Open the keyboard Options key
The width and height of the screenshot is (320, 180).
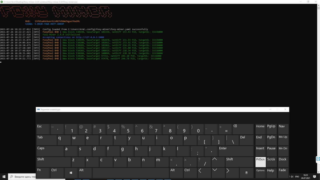click(260, 173)
